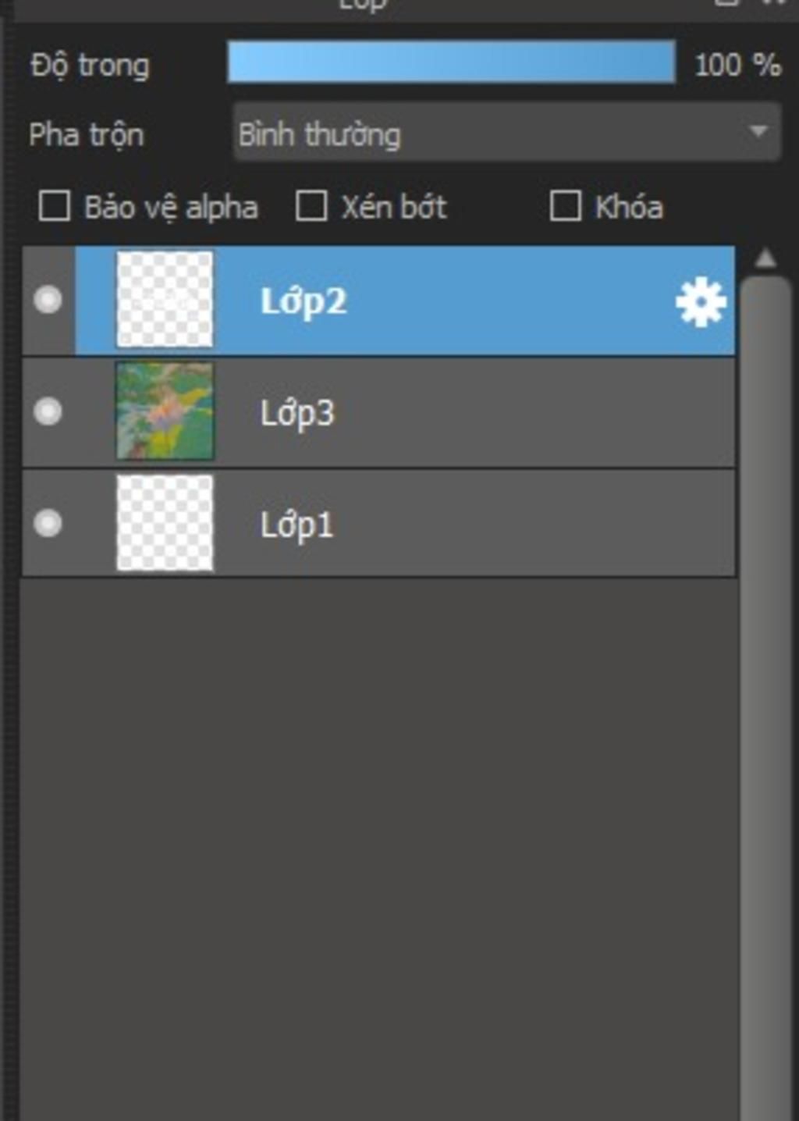Click the transparent thumbnail of Lớp2
This screenshot has width=799, height=1121.
click(x=165, y=300)
